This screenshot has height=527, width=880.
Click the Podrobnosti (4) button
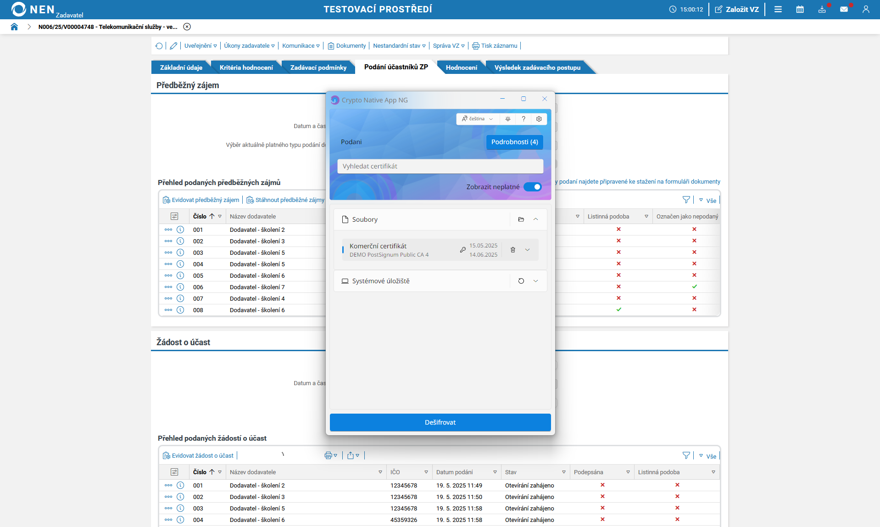[x=514, y=142]
